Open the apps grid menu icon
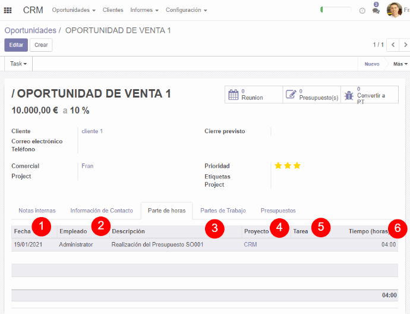 click(x=8, y=10)
